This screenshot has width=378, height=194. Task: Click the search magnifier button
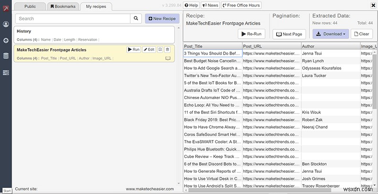[136, 18]
